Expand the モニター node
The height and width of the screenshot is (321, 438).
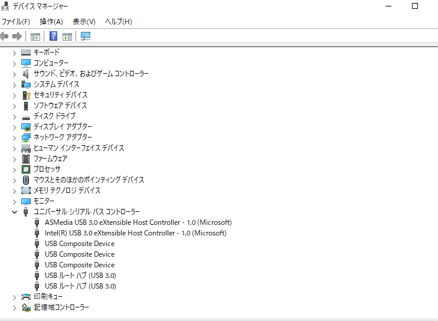click(x=15, y=202)
